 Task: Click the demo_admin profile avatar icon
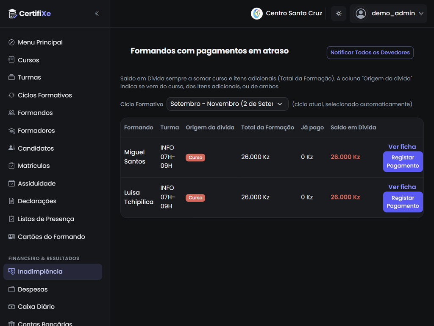[x=361, y=13]
